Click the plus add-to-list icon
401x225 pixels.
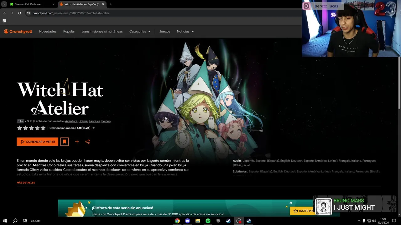point(77,142)
